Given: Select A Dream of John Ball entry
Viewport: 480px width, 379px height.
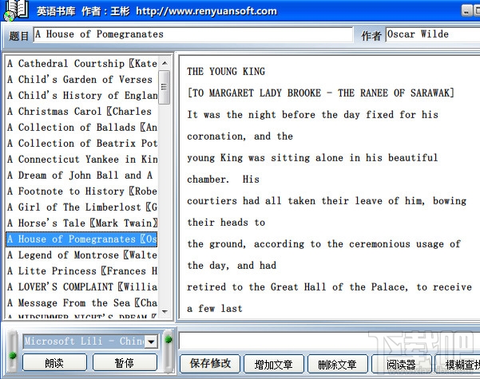Looking at the screenshot, I should tap(82, 175).
